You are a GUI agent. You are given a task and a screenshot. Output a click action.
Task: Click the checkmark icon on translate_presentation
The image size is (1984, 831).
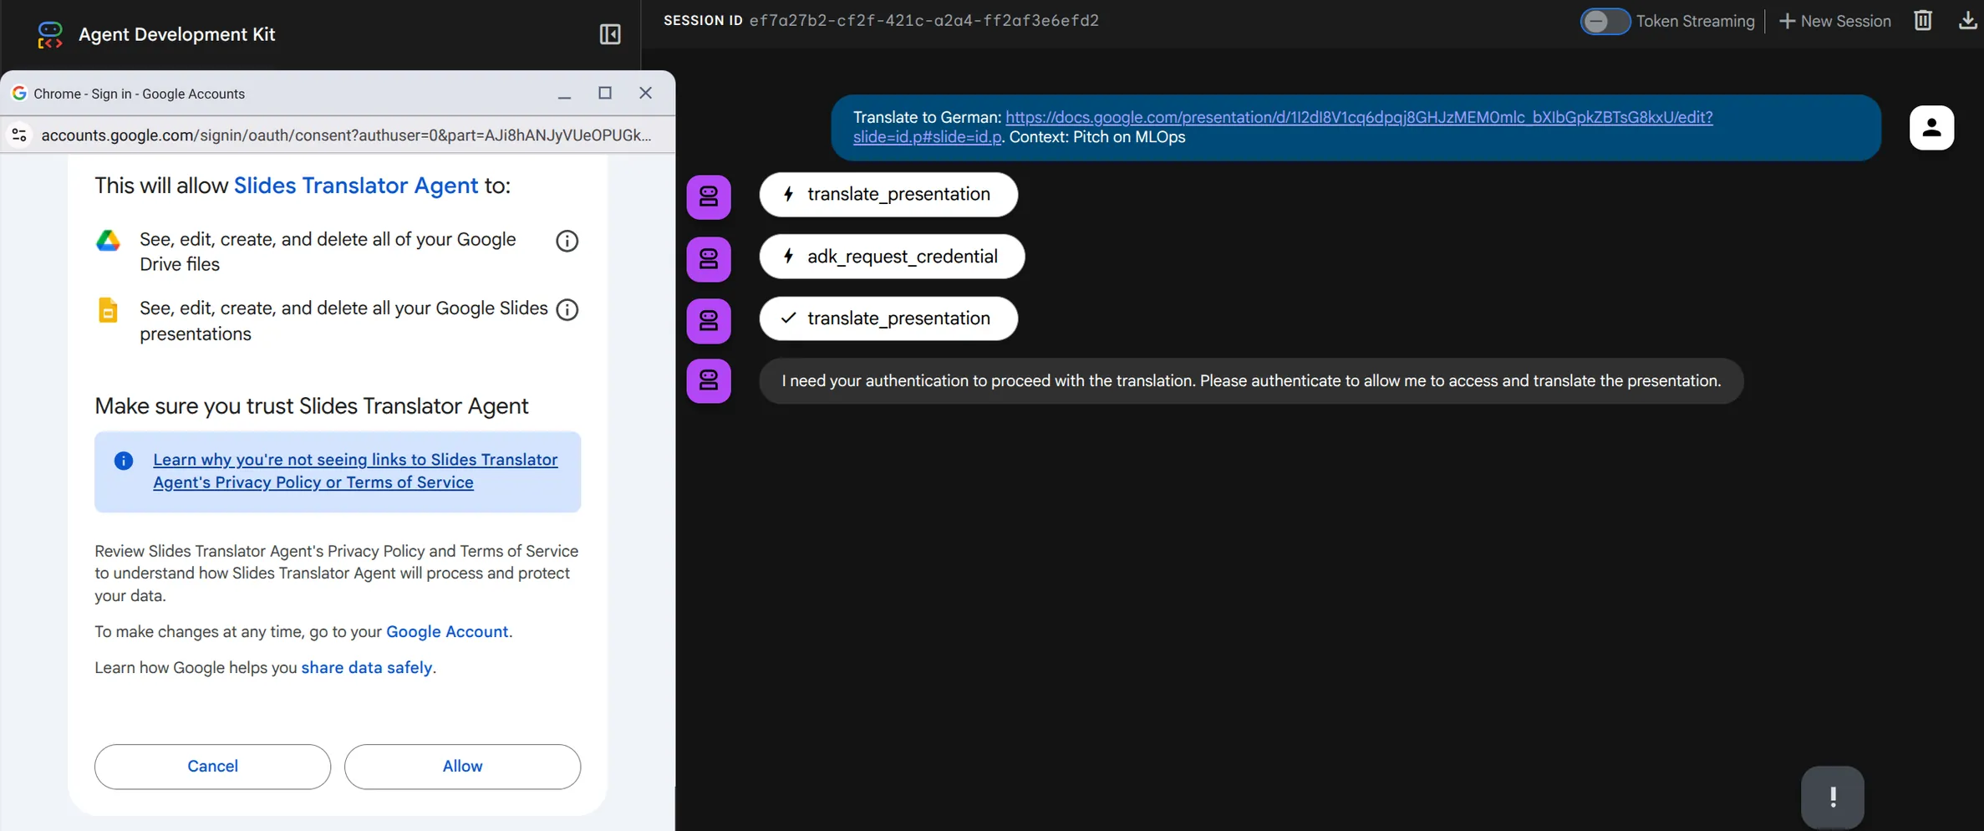click(x=788, y=318)
